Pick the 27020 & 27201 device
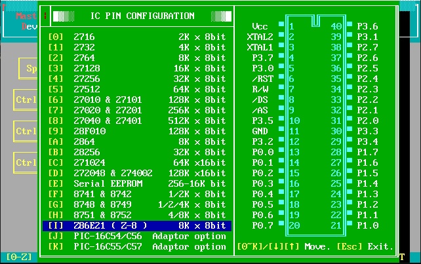421x264 pixels. [x=137, y=110]
